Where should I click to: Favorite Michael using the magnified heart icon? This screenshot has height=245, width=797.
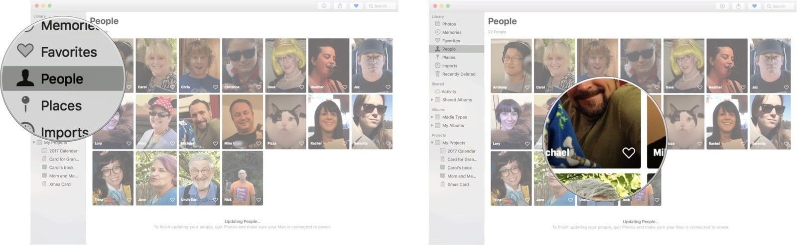coord(629,153)
